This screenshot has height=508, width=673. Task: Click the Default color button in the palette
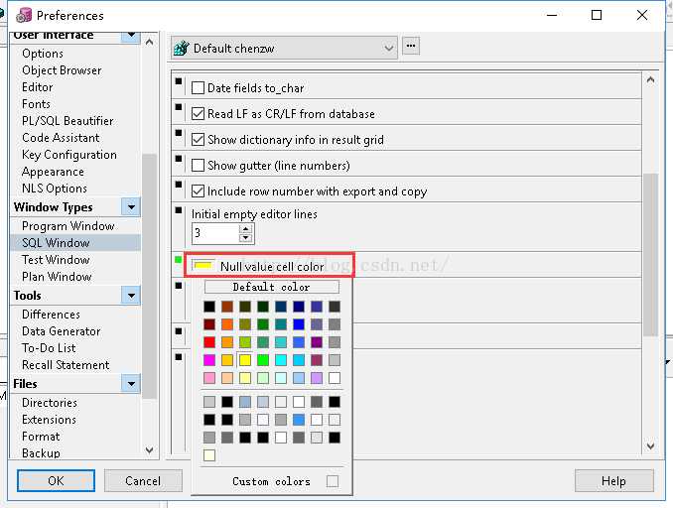click(x=271, y=287)
